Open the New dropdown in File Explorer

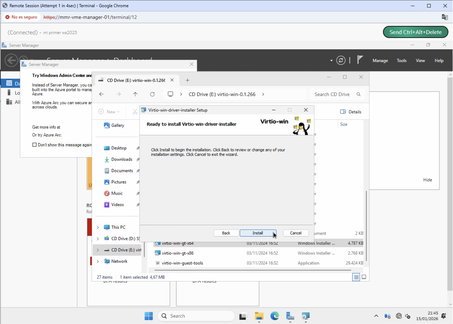[109, 111]
